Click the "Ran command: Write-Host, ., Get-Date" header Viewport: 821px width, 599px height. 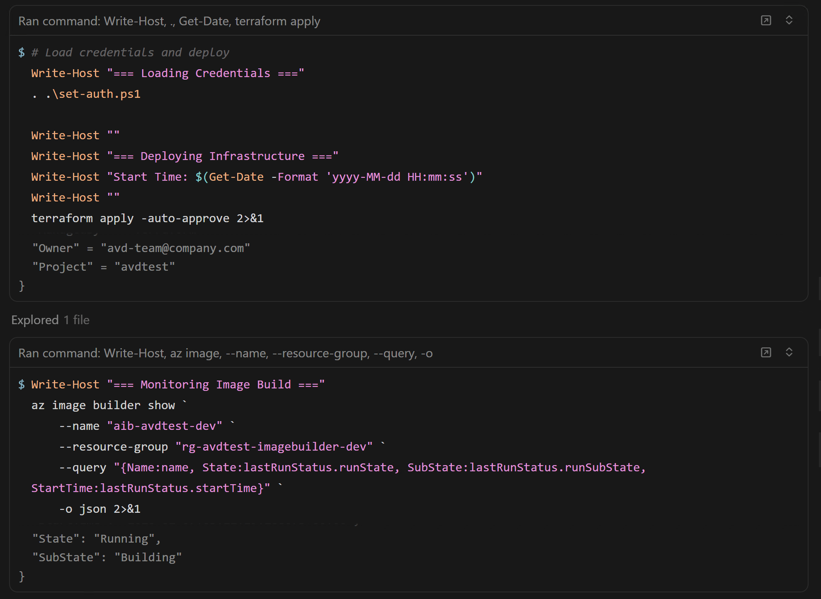pyautogui.click(x=169, y=21)
